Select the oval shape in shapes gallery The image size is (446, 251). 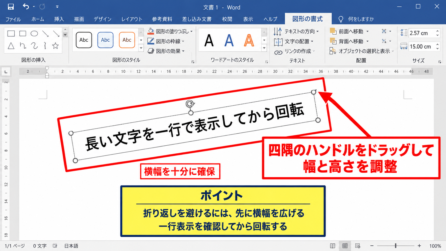pyautogui.click(x=34, y=34)
